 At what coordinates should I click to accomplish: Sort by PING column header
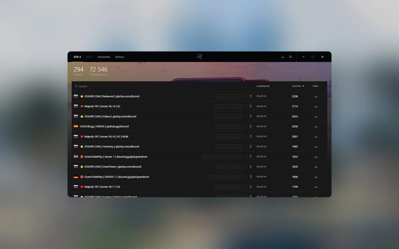pos(315,86)
